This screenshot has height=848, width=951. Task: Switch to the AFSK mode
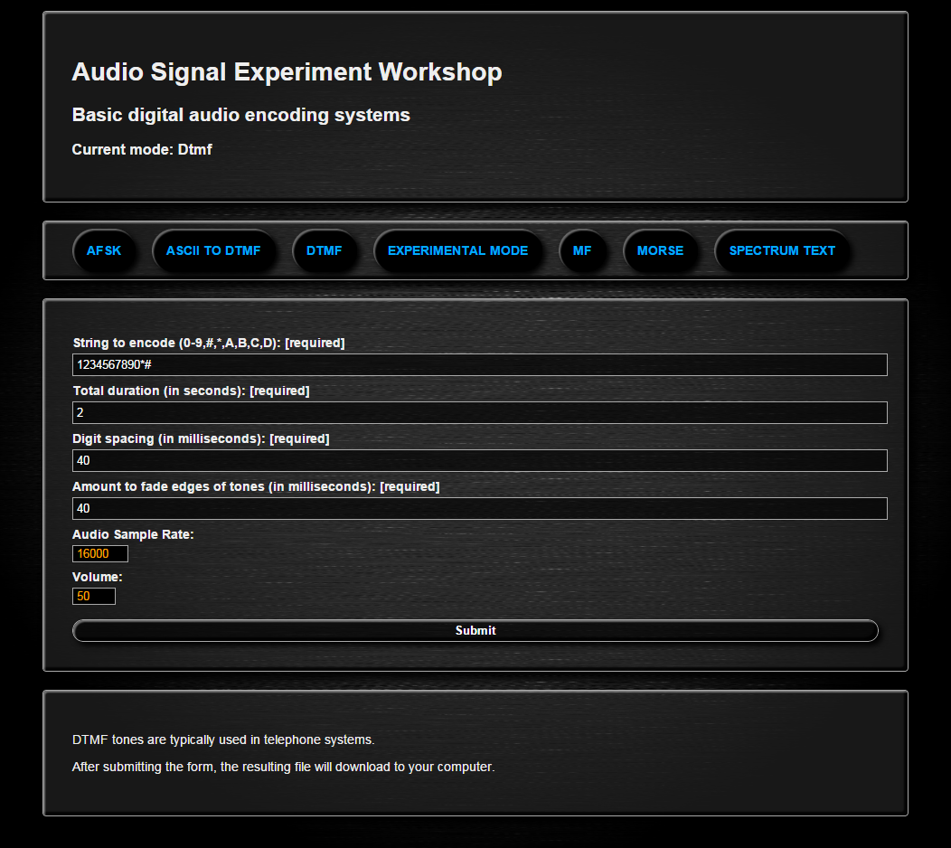click(104, 250)
